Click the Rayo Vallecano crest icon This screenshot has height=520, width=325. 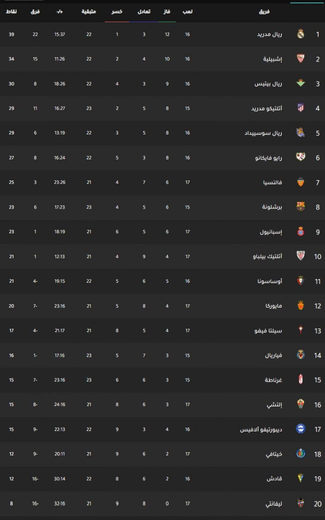coord(300,158)
